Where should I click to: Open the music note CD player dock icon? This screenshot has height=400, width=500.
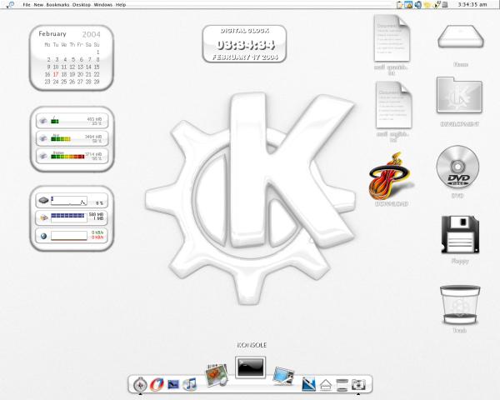coord(190,384)
